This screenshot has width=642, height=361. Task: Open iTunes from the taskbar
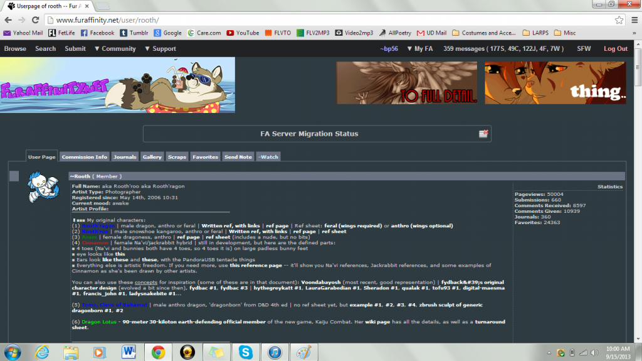[275, 352]
